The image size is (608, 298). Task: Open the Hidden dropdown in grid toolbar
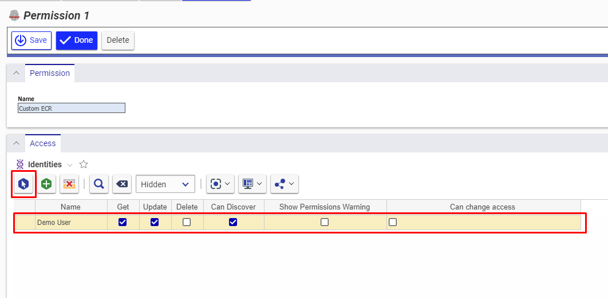pyautogui.click(x=165, y=184)
